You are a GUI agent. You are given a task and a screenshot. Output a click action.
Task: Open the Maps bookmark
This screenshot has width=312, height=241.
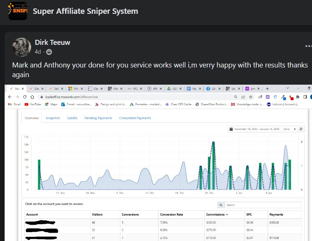(51, 104)
